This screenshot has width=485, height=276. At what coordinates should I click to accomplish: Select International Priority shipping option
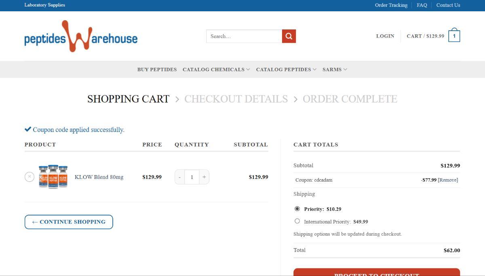click(297, 221)
